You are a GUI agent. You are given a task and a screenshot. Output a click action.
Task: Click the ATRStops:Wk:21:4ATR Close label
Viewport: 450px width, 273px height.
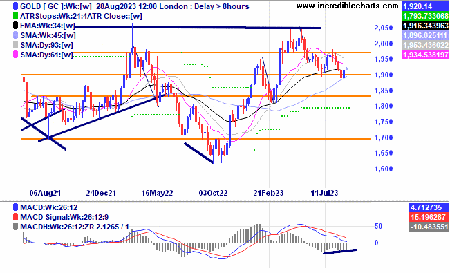pos(81,16)
